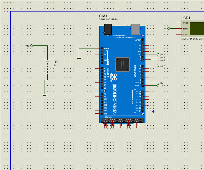Click the pin9 terminal circle
204x170 pixels.
click(x=158, y=57)
